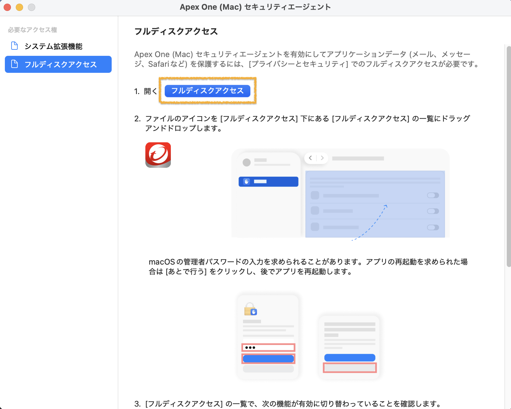Minimize the window with the yellow button
The height and width of the screenshot is (409, 511).
pos(19,7)
